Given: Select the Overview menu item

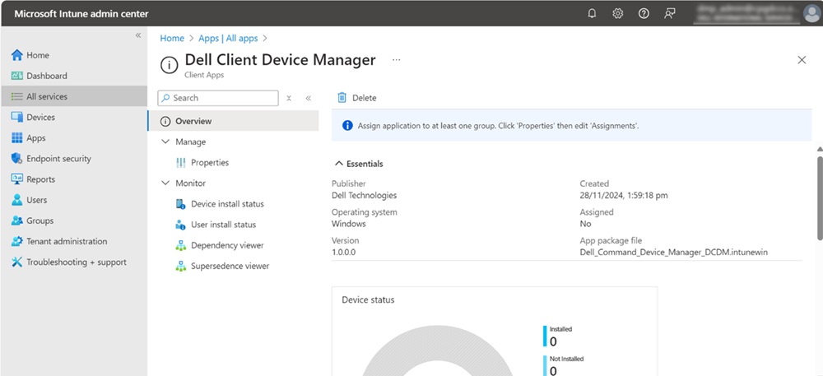Looking at the screenshot, I should point(193,121).
